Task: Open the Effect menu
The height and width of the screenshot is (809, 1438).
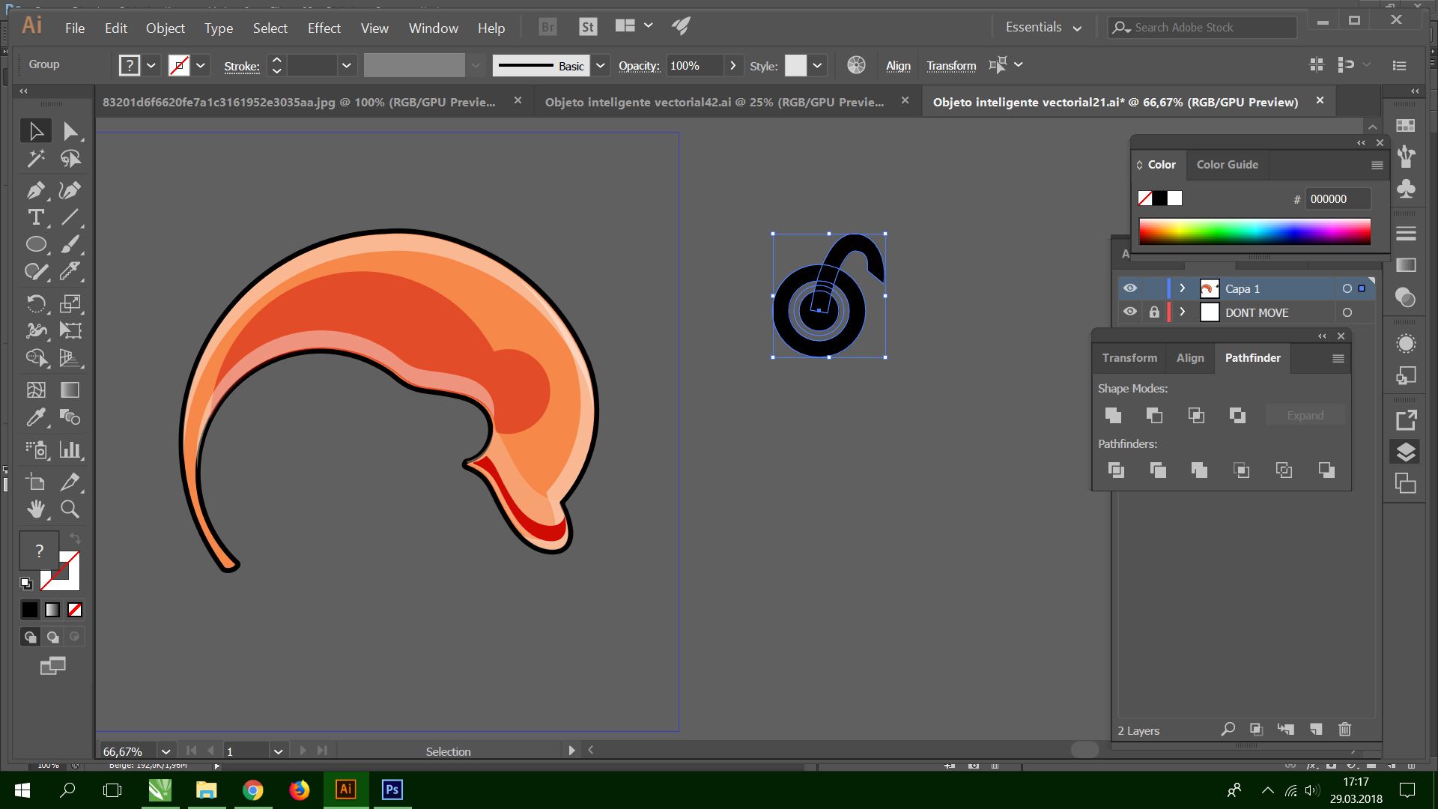Action: click(x=324, y=28)
